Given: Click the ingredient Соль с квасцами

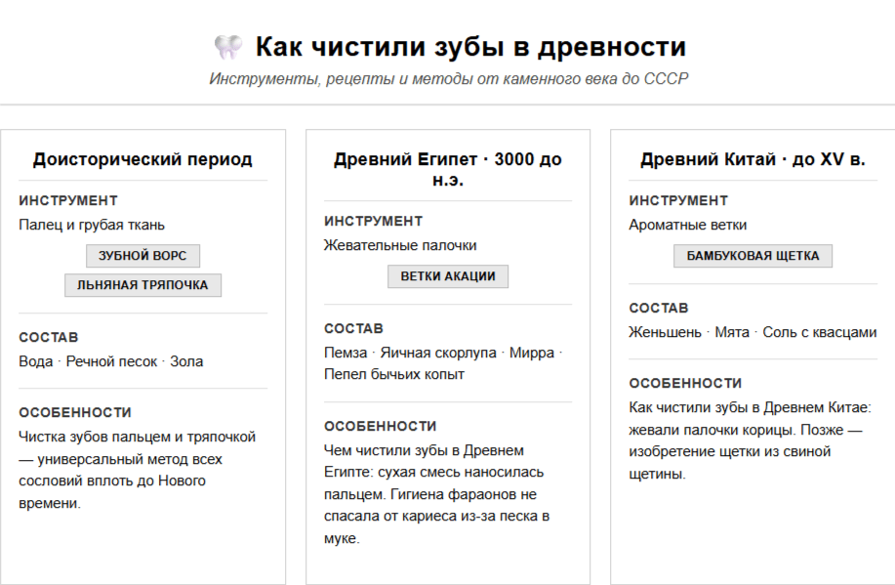Looking at the screenshot, I should (820, 332).
